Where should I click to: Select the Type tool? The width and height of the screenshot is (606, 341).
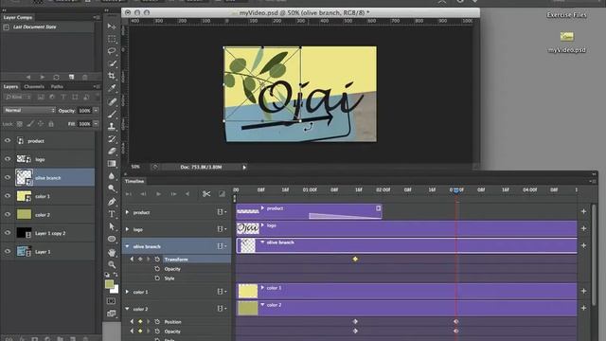pyautogui.click(x=112, y=214)
